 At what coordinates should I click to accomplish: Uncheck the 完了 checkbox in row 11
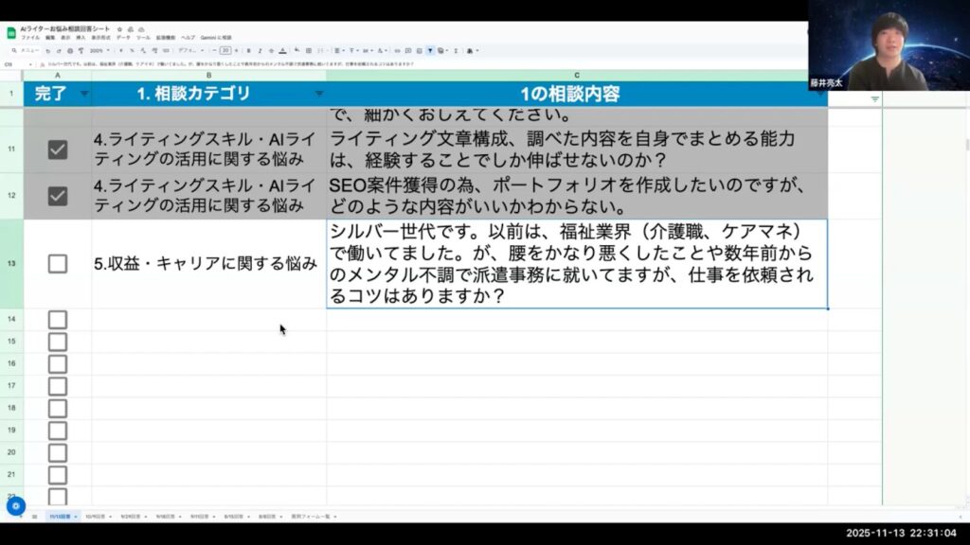pyautogui.click(x=58, y=149)
